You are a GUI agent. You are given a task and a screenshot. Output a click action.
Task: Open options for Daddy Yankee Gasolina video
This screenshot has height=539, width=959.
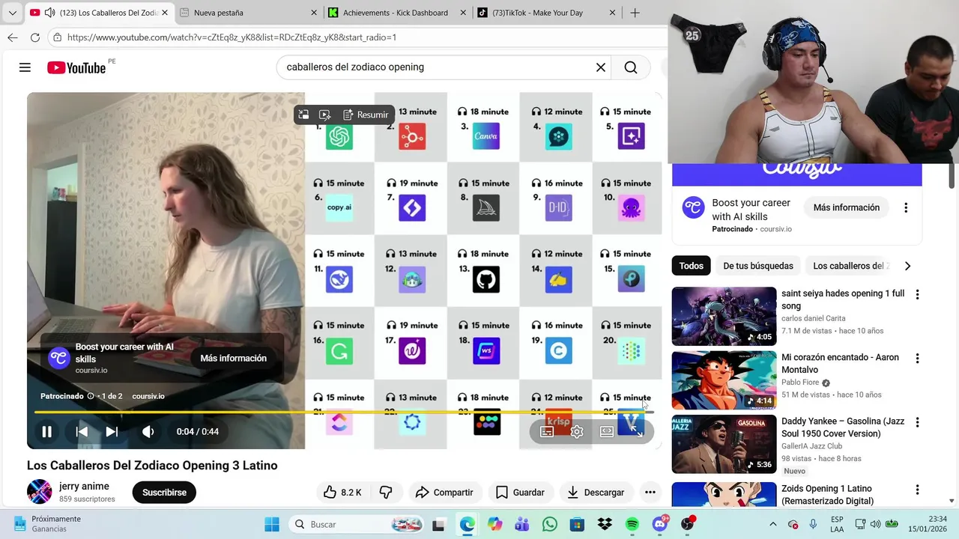917,422
